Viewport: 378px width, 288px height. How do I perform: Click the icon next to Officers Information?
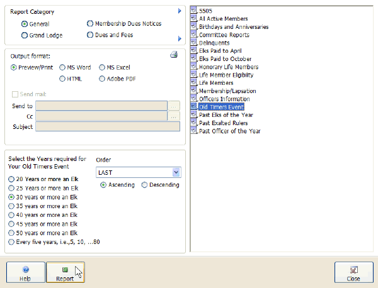[x=194, y=99]
